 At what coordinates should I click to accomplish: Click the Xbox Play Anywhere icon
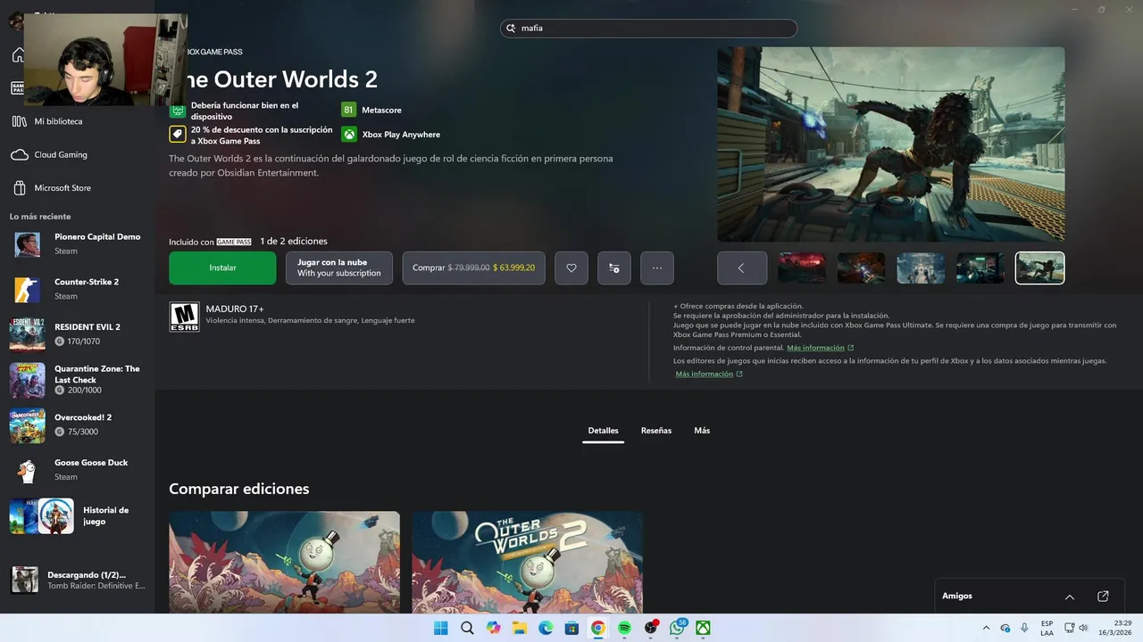pyautogui.click(x=348, y=135)
